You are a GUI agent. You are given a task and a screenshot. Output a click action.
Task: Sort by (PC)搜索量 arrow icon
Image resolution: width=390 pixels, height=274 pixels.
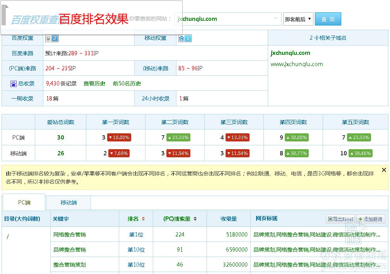pos(195,219)
